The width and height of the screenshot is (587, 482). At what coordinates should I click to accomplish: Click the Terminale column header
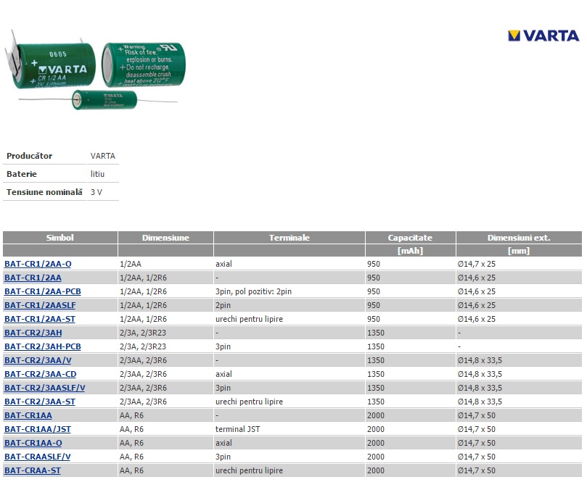[289, 238]
